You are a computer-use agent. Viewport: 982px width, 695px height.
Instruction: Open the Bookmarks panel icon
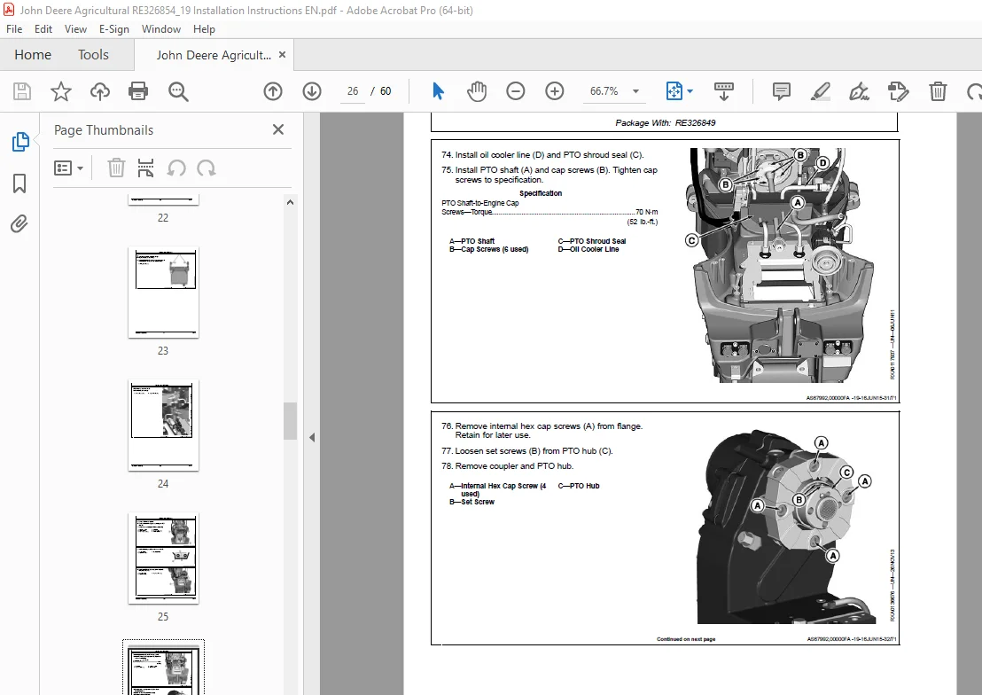coord(19,184)
